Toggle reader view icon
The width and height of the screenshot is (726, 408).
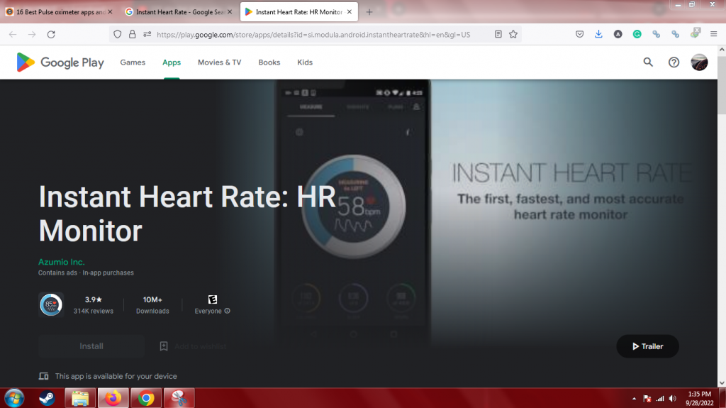pos(498,34)
